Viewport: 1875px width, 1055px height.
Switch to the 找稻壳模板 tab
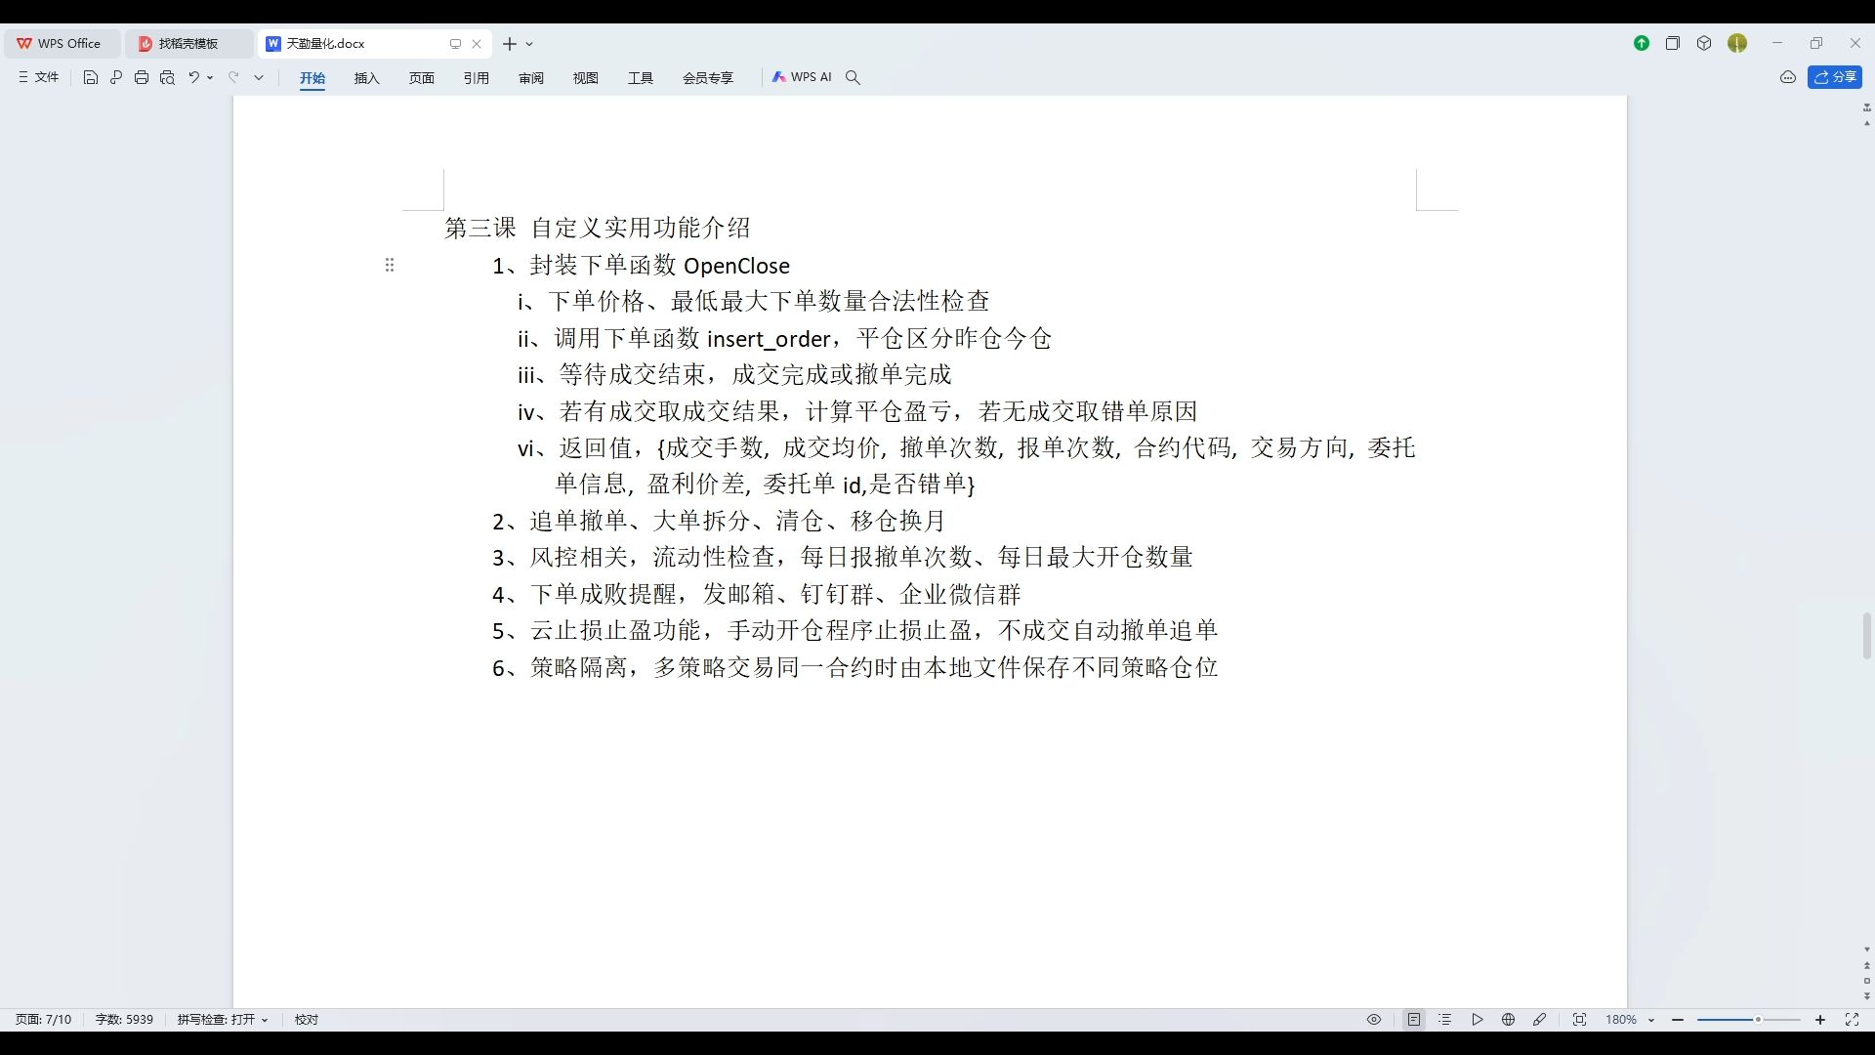point(187,44)
